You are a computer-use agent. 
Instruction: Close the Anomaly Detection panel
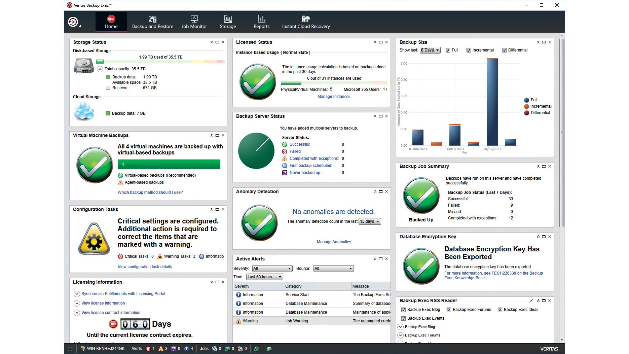[386, 191]
